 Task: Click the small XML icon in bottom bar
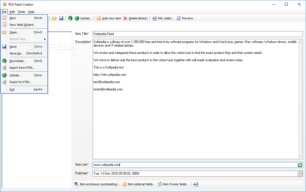196,184
